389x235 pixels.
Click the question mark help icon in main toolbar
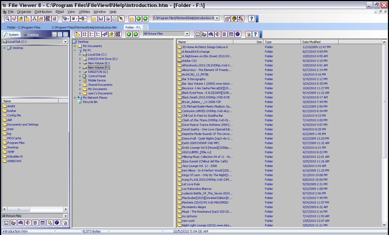click(251, 19)
